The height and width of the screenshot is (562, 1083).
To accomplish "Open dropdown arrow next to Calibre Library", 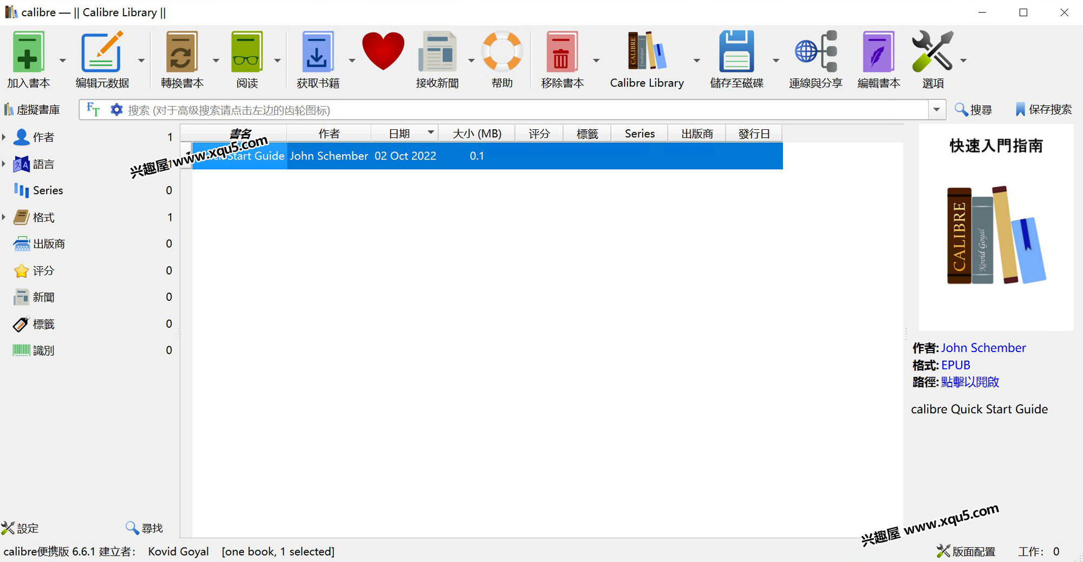I will (x=697, y=61).
